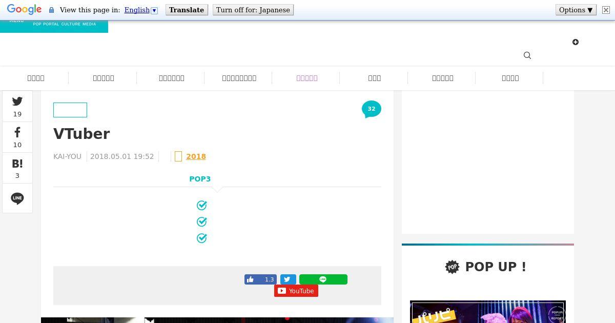Click the article date 2018.05.01 19:52

tap(122, 156)
